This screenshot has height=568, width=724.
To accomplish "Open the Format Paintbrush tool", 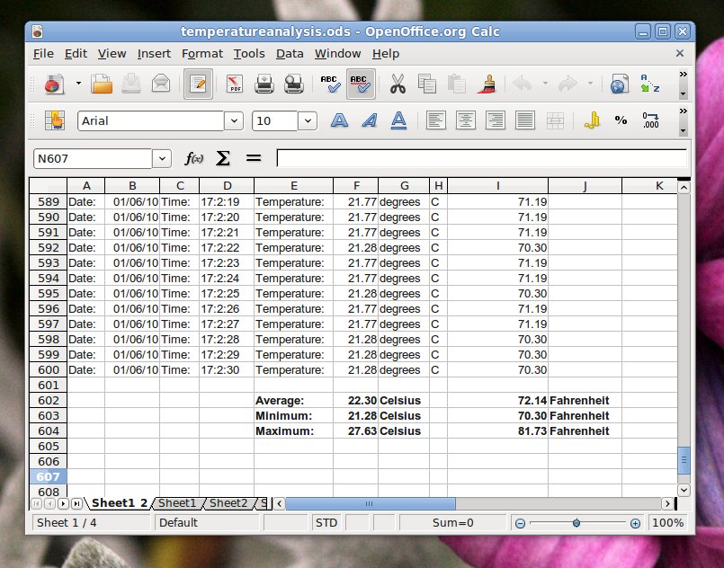I will click(x=485, y=84).
